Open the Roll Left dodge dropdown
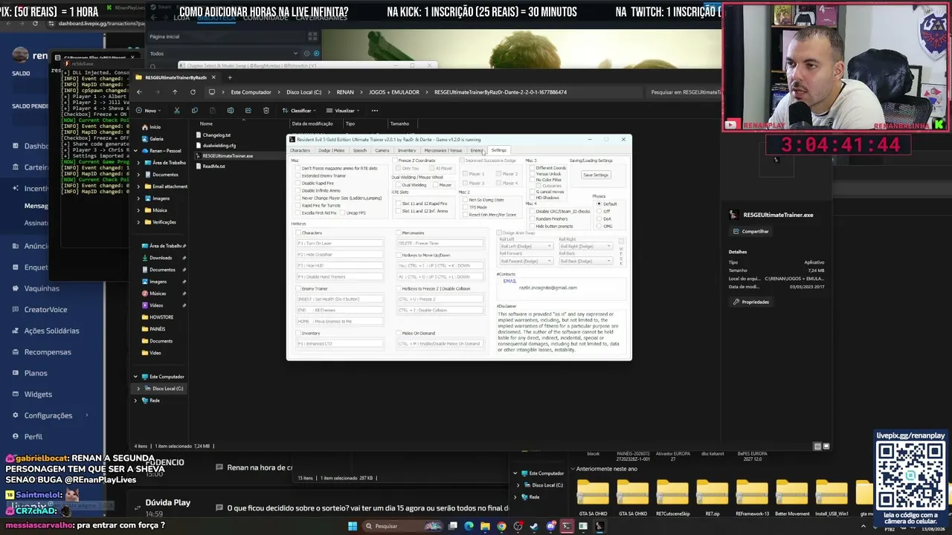 [527, 247]
